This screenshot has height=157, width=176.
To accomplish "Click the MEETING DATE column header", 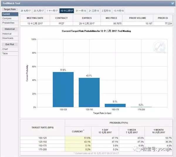I will (x=35, y=18).
